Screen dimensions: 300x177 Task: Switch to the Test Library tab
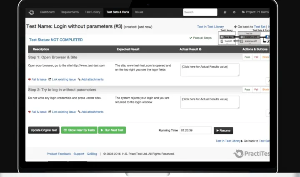92,12
